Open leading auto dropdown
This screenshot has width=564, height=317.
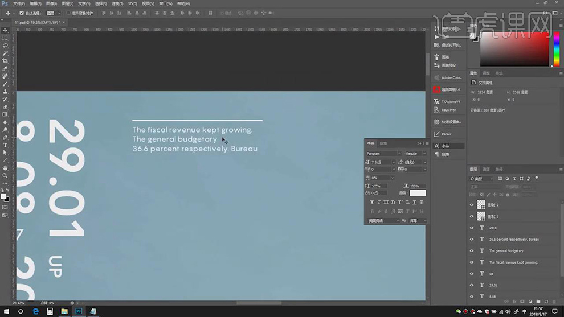coord(425,162)
